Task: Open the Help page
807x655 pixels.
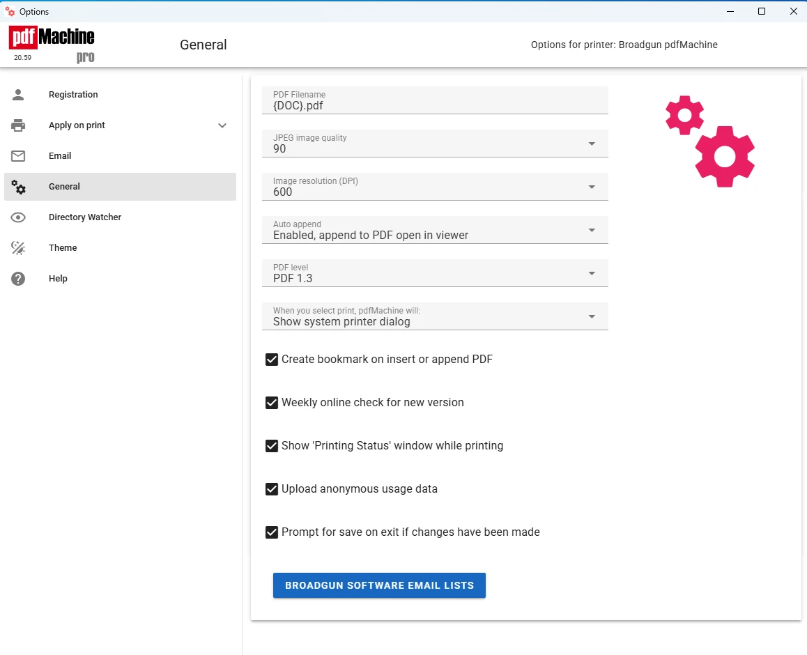Action: 120,279
